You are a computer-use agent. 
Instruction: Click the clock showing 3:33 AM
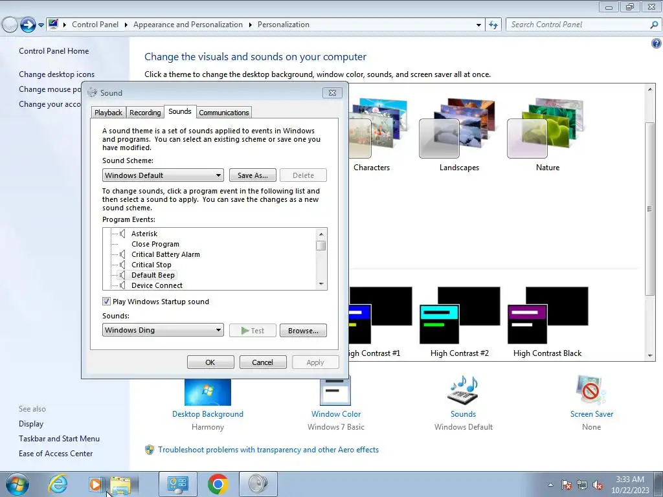[629, 480]
